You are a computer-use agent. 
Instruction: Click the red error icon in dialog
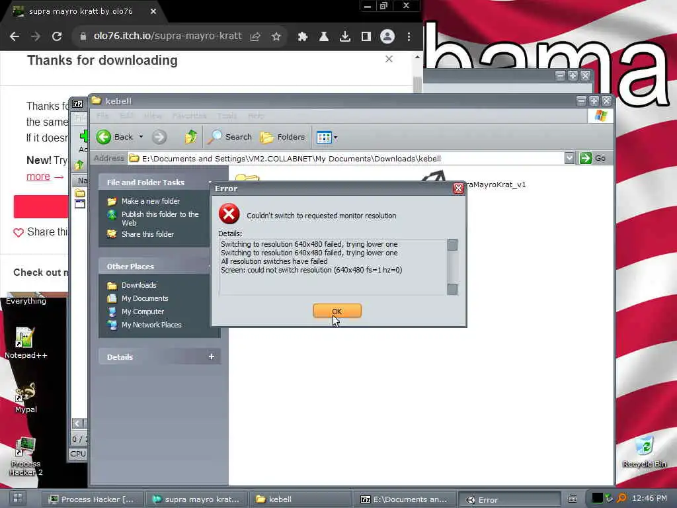pos(229,214)
